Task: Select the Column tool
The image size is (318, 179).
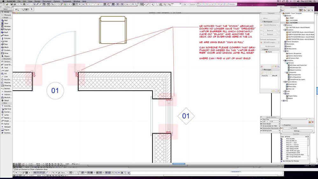Action: point(6,38)
